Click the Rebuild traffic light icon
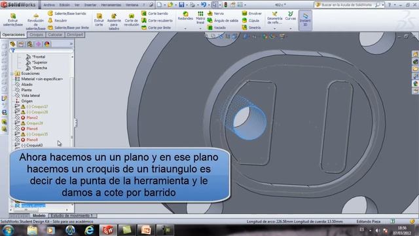The image size is (419, 236). [x=225, y=5]
